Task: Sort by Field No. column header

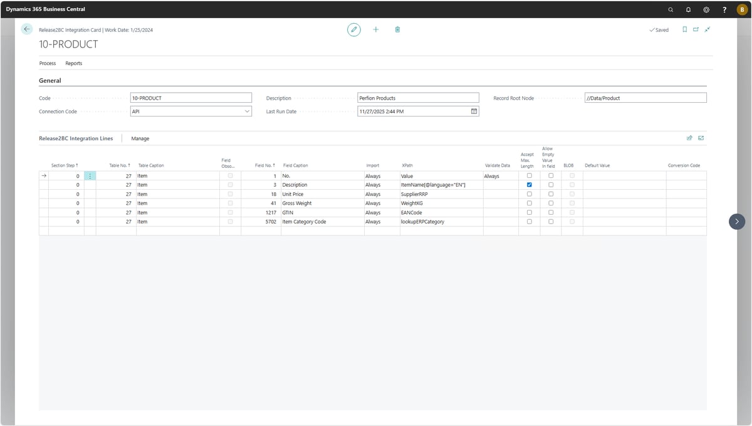Action: click(x=266, y=165)
